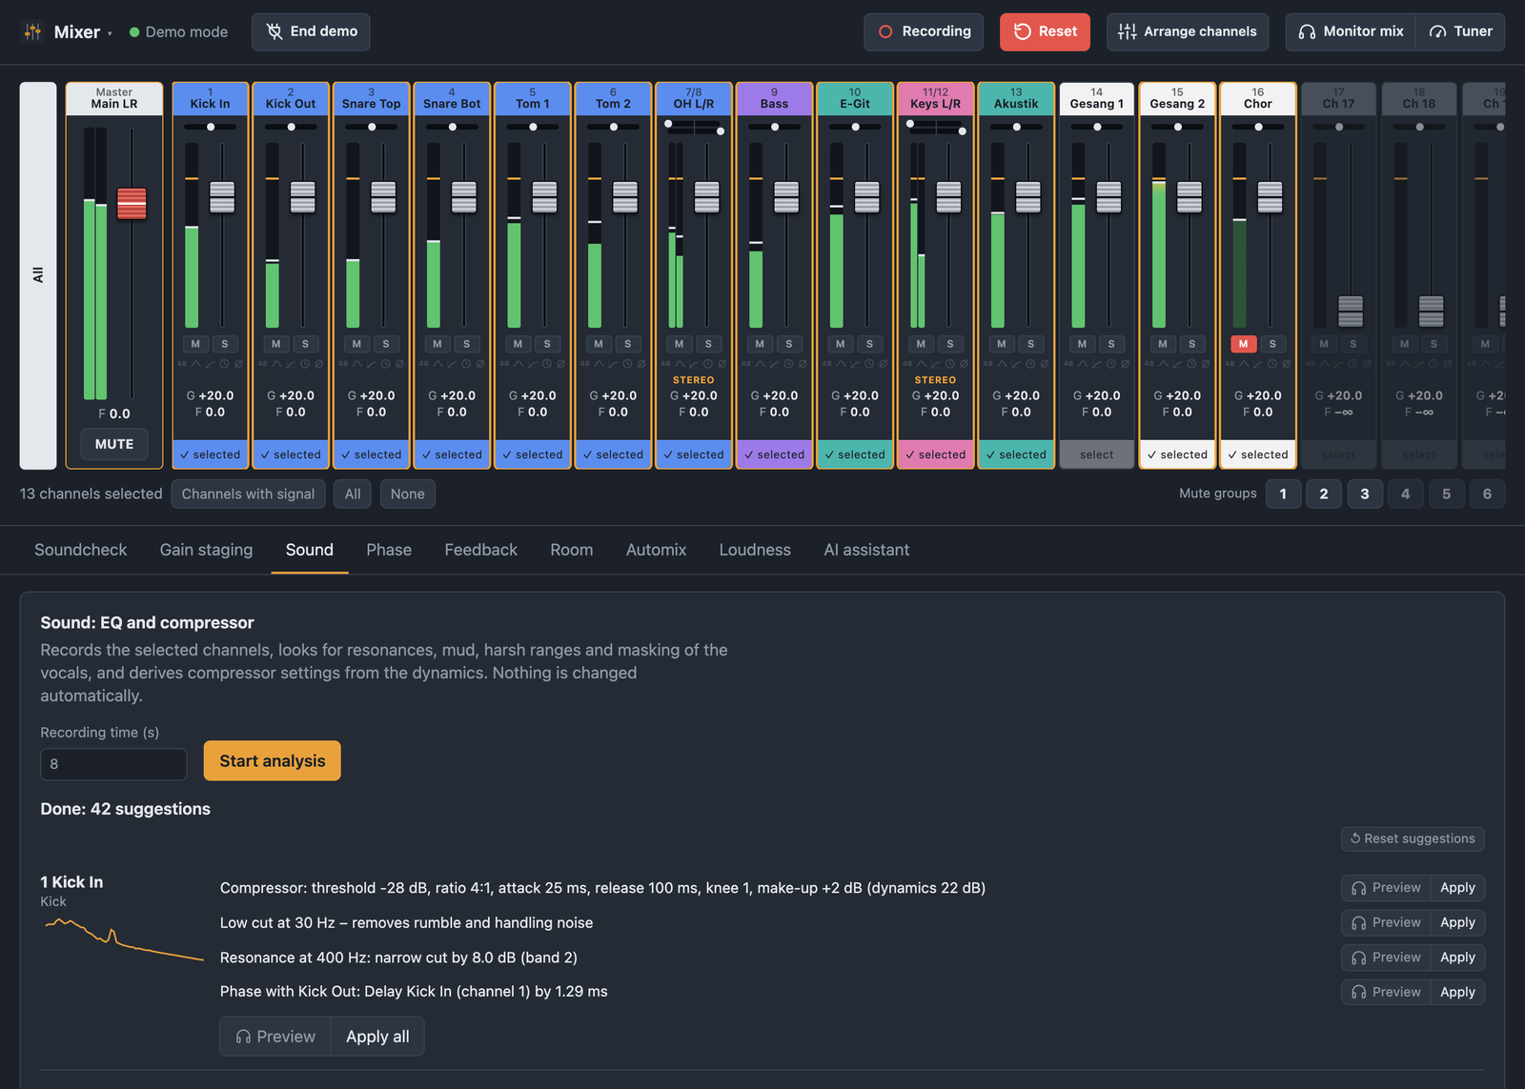Viewport: 1525px width, 1089px height.
Task: Click the EQ curve icon on Snare Top
Action: click(357, 364)
